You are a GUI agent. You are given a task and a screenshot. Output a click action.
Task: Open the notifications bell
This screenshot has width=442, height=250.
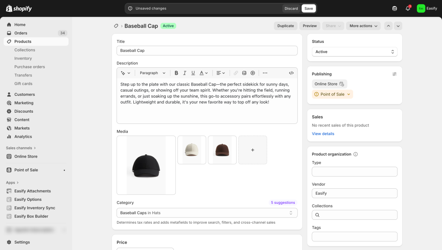point(408,8)
